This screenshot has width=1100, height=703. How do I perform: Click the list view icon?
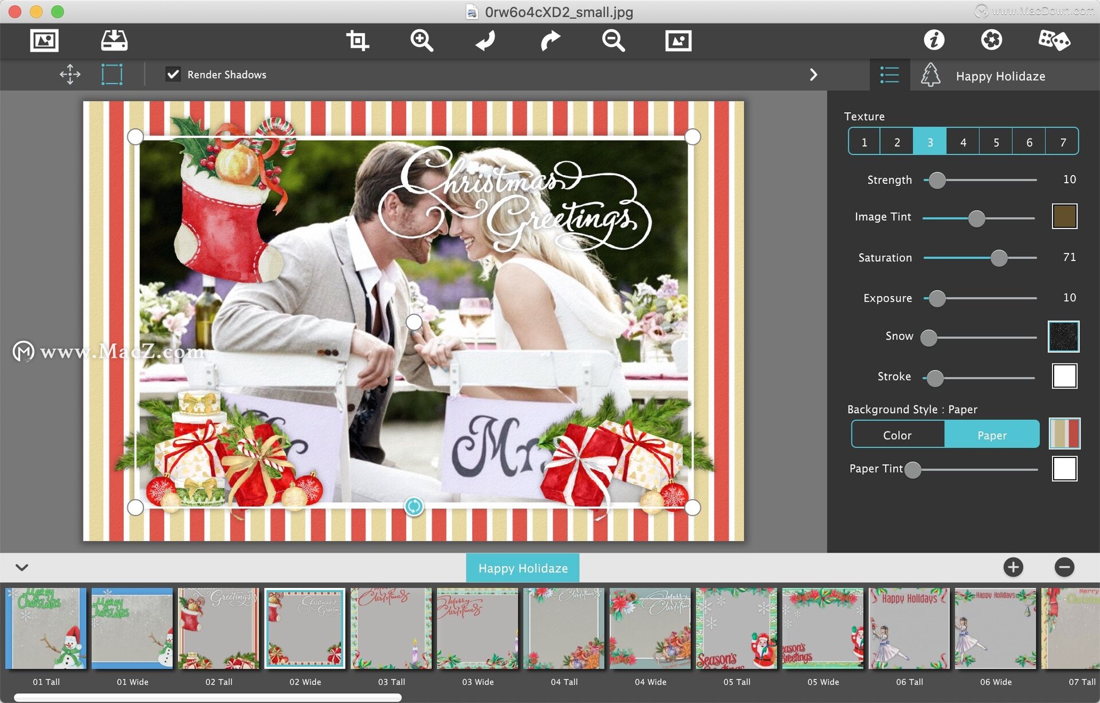[890, 75]
